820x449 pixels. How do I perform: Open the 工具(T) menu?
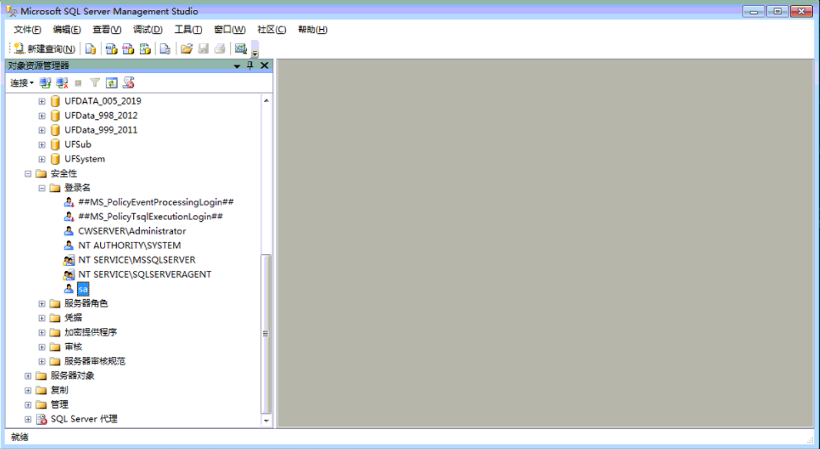pyautogui.click(x=188, y=30)
